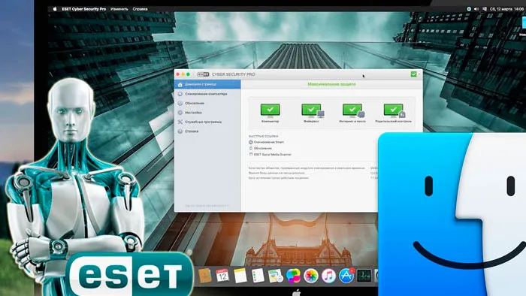Open the Parental control status icon

pos(394,110)
